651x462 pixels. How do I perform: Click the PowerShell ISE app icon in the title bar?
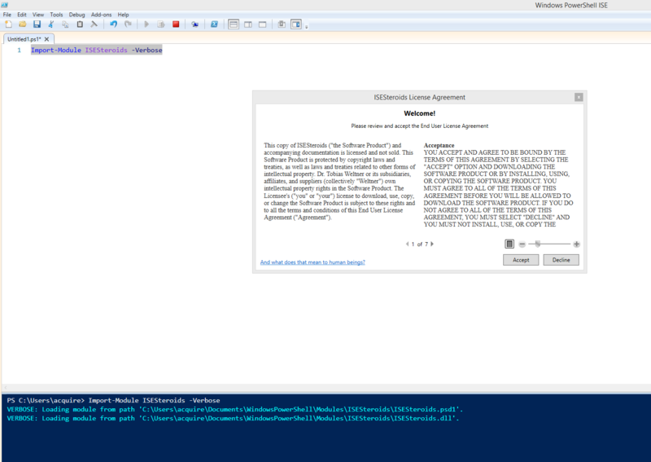click(x=5, y=5)
